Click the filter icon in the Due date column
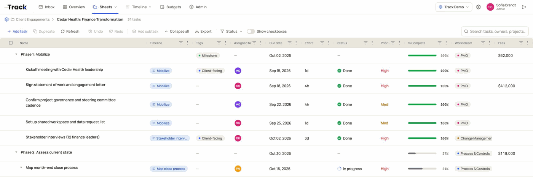The image size is (533, 177). 290,43
